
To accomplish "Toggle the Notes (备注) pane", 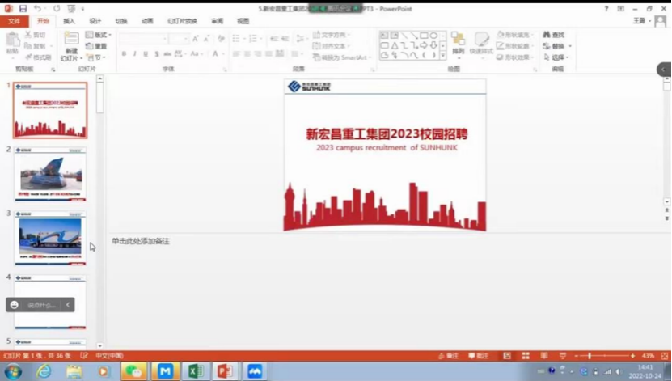I will [448, 356].
